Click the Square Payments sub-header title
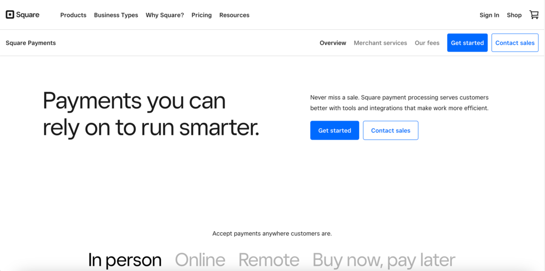 pos(30,43)
